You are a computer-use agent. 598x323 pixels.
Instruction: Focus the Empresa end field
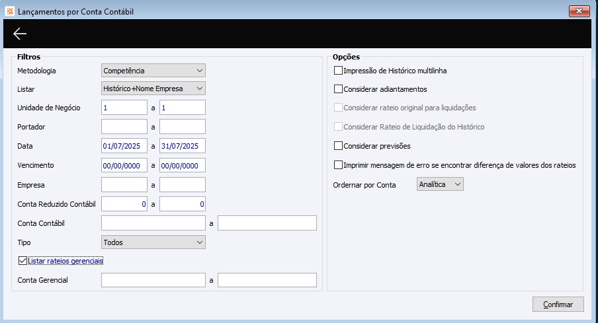tap(183, 185)
